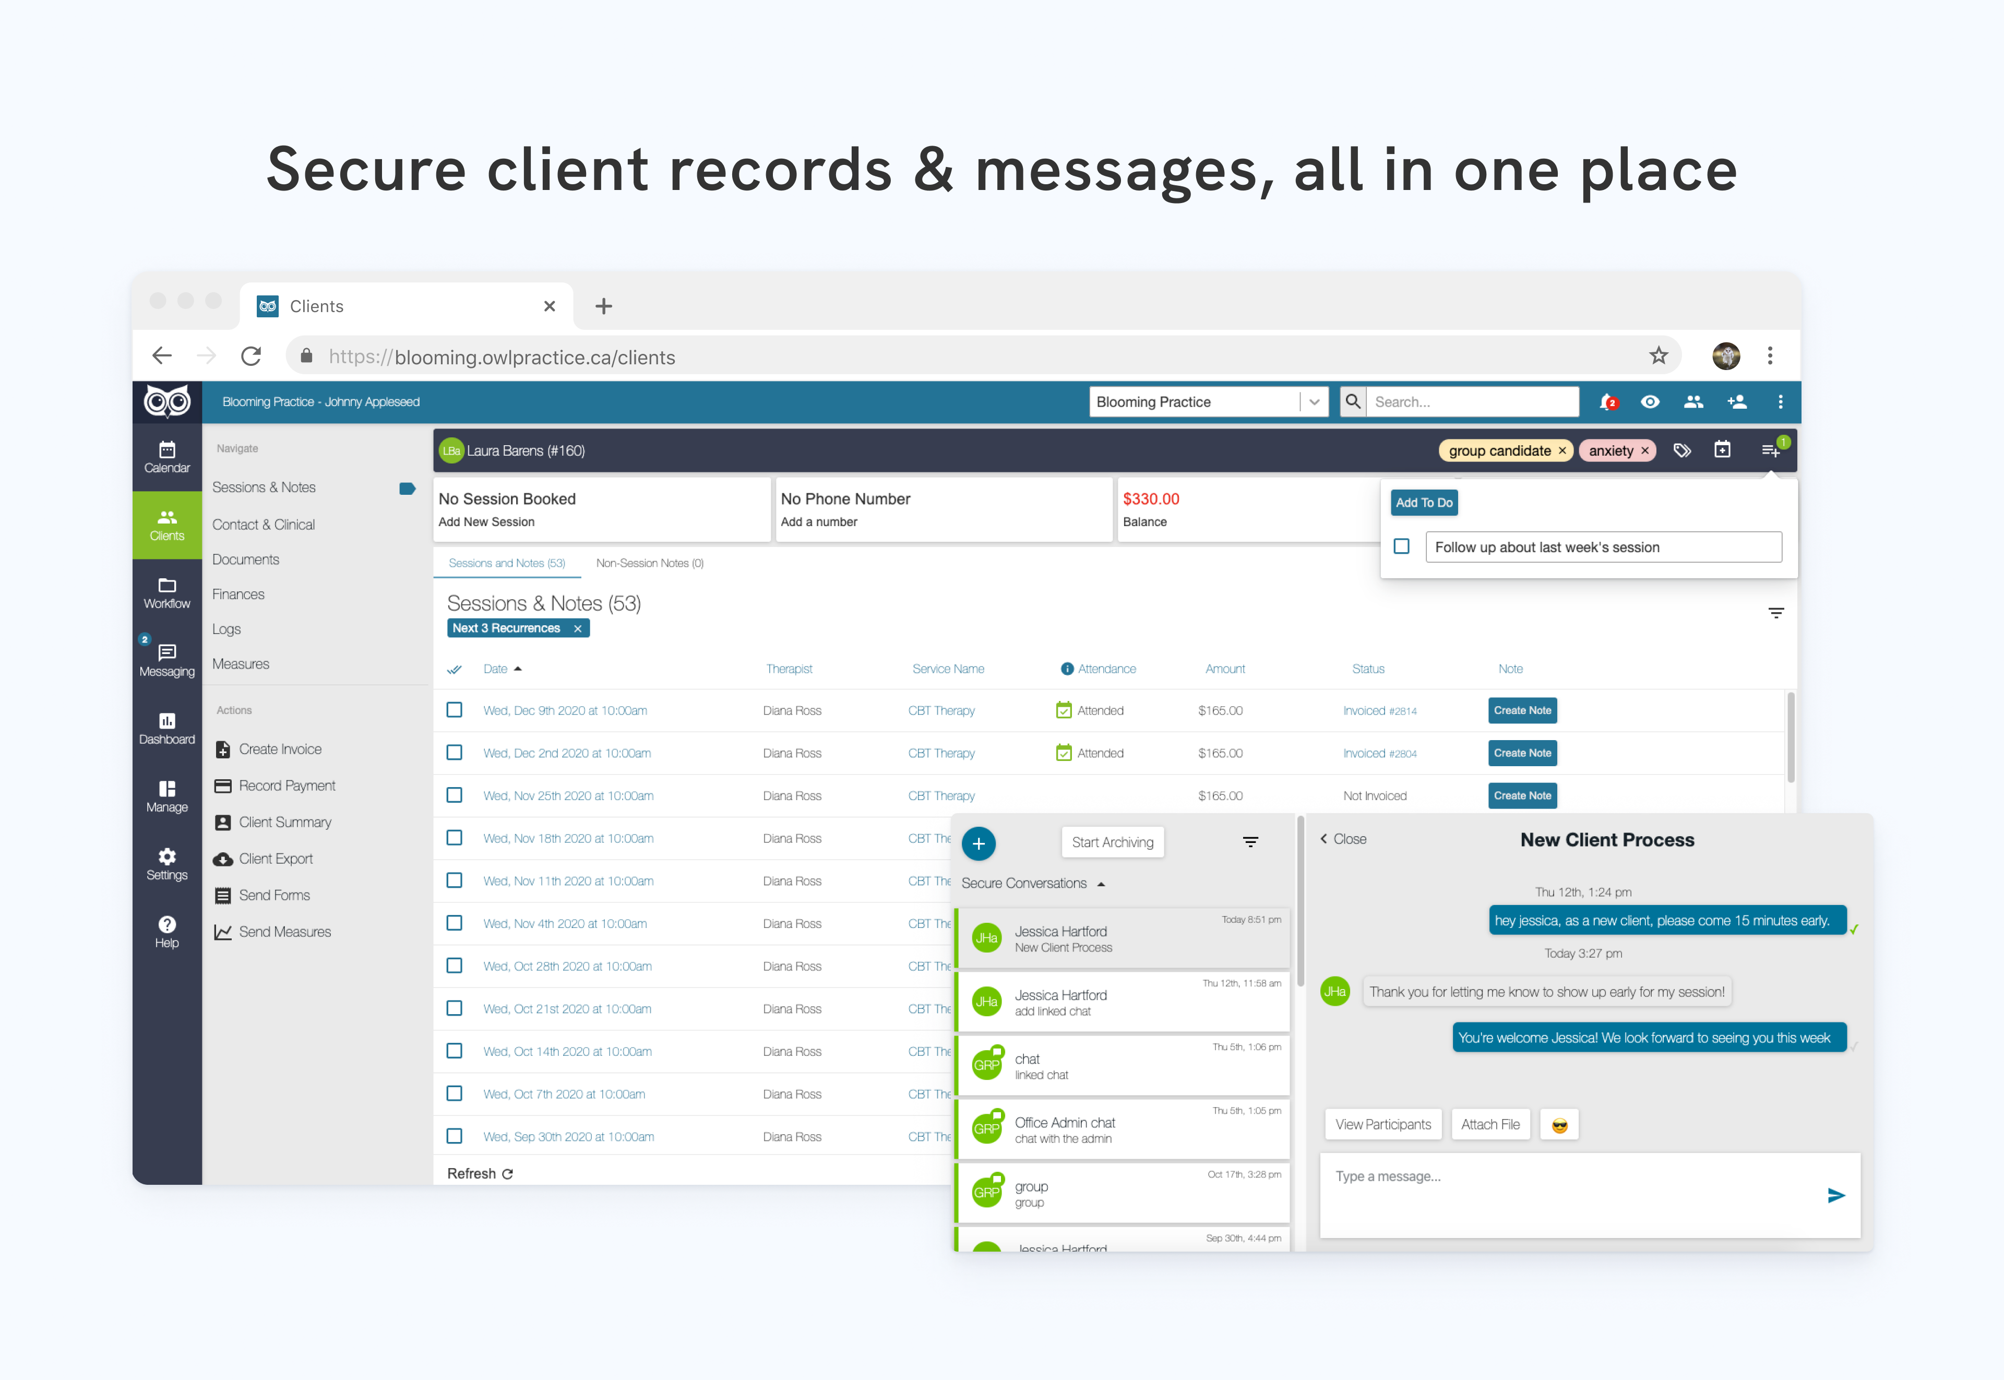Open the Dashboard panel
Viewport: 2004px width, 1380px height.
tap(166, 727)
